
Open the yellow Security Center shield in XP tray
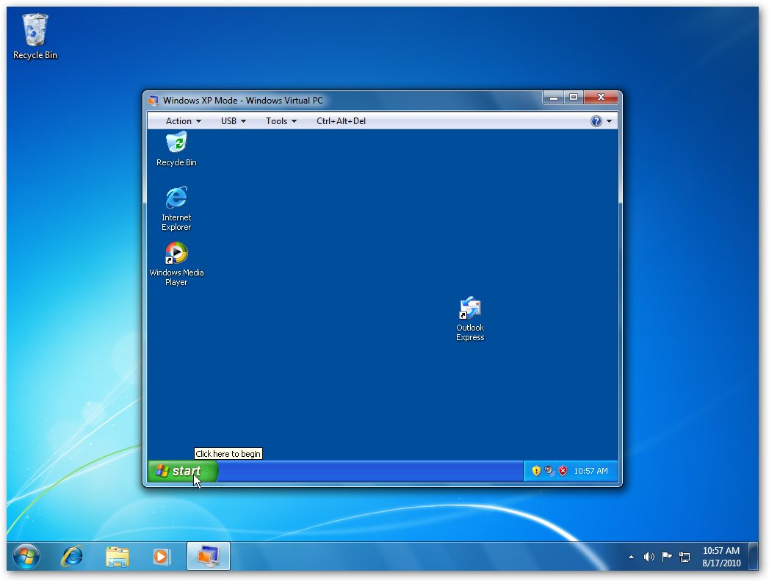pyautogui.click(x=535, y=470)
